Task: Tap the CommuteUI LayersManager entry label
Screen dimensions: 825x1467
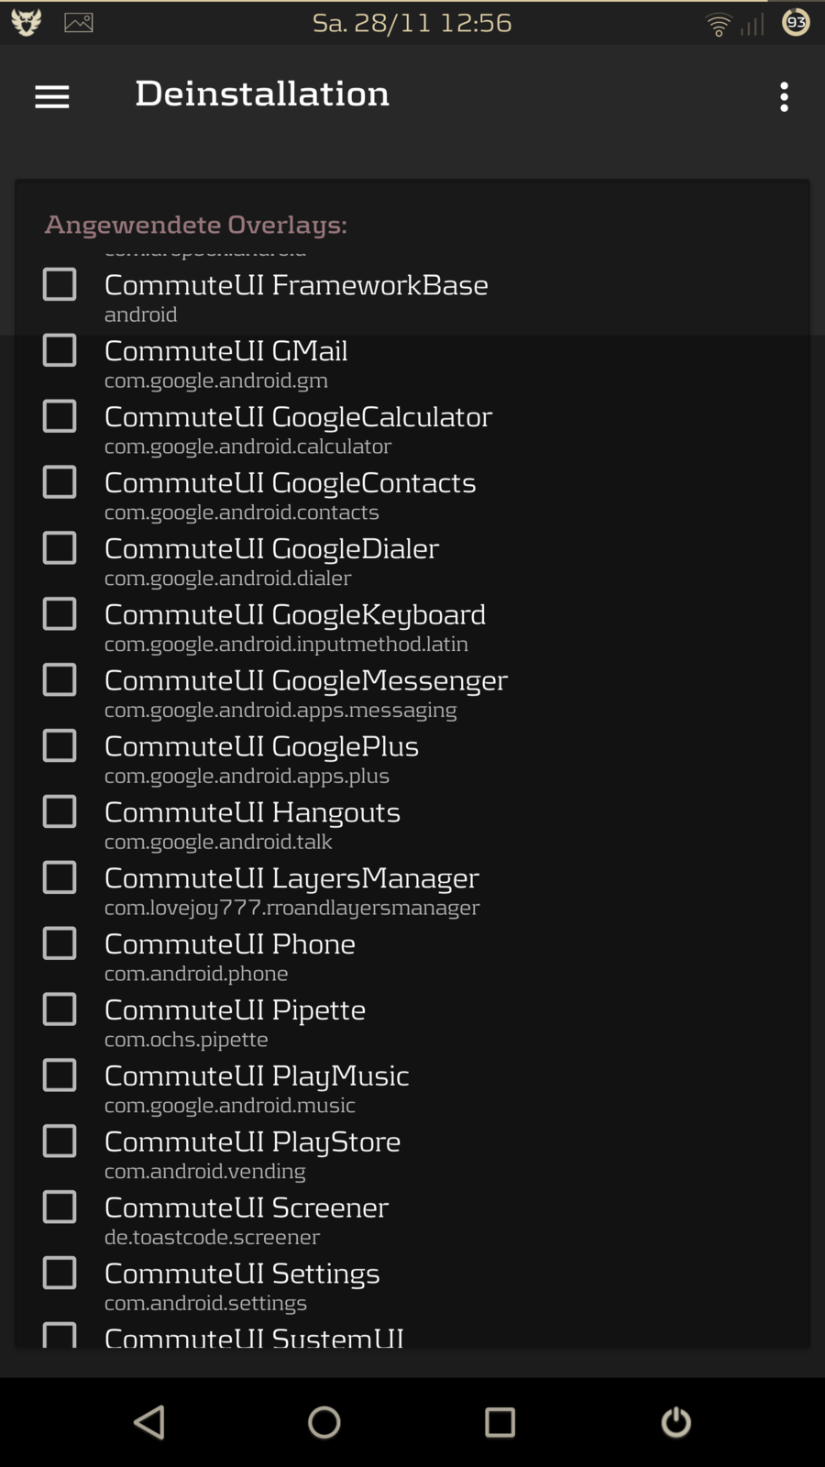Action: click(291, 878)
